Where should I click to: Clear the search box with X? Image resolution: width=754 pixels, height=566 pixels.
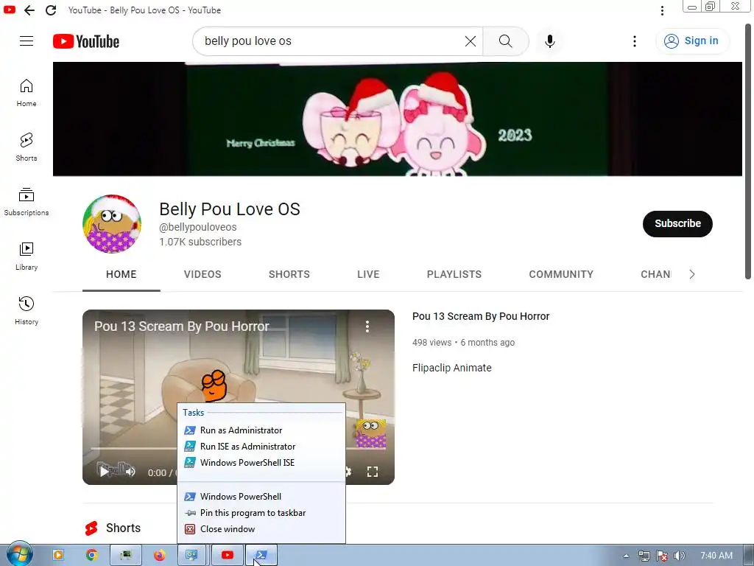[471, 41]
